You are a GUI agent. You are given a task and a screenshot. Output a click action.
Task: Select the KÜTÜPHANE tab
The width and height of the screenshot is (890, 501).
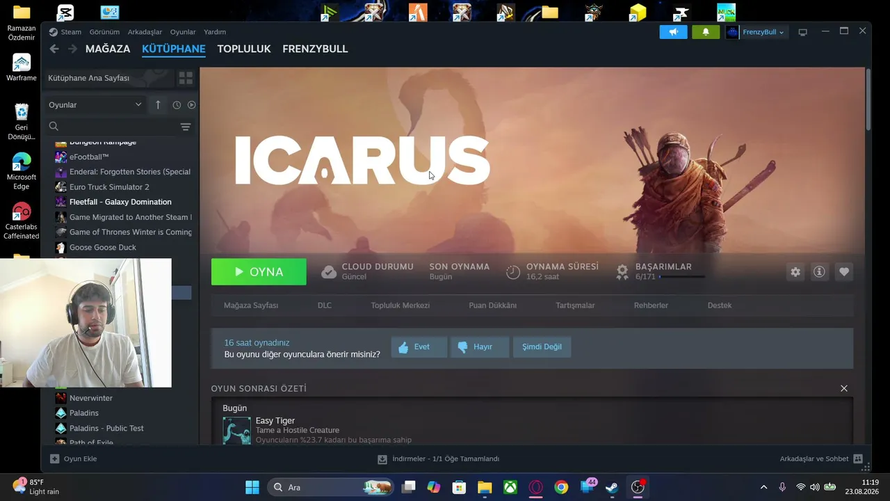click(x=174, y=49)
